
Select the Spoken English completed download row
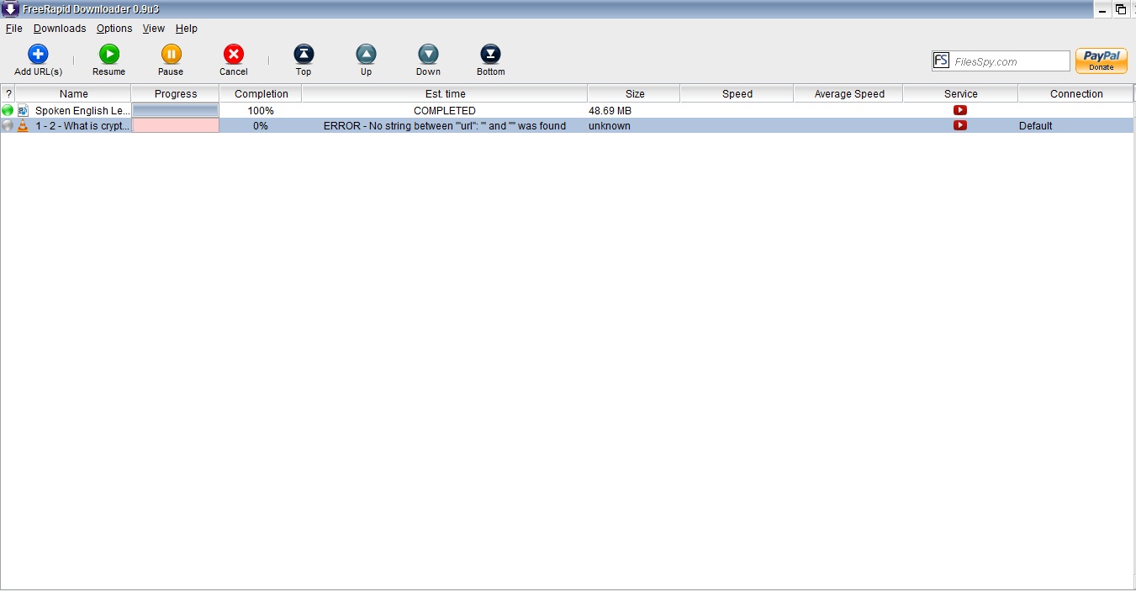pos(82,111)
